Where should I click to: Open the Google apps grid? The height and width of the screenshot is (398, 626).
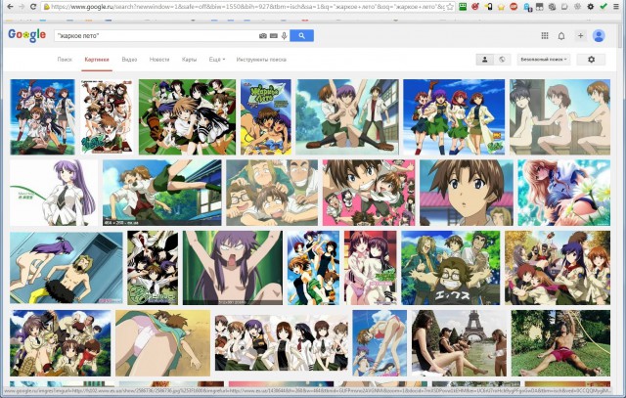(545, 35)
